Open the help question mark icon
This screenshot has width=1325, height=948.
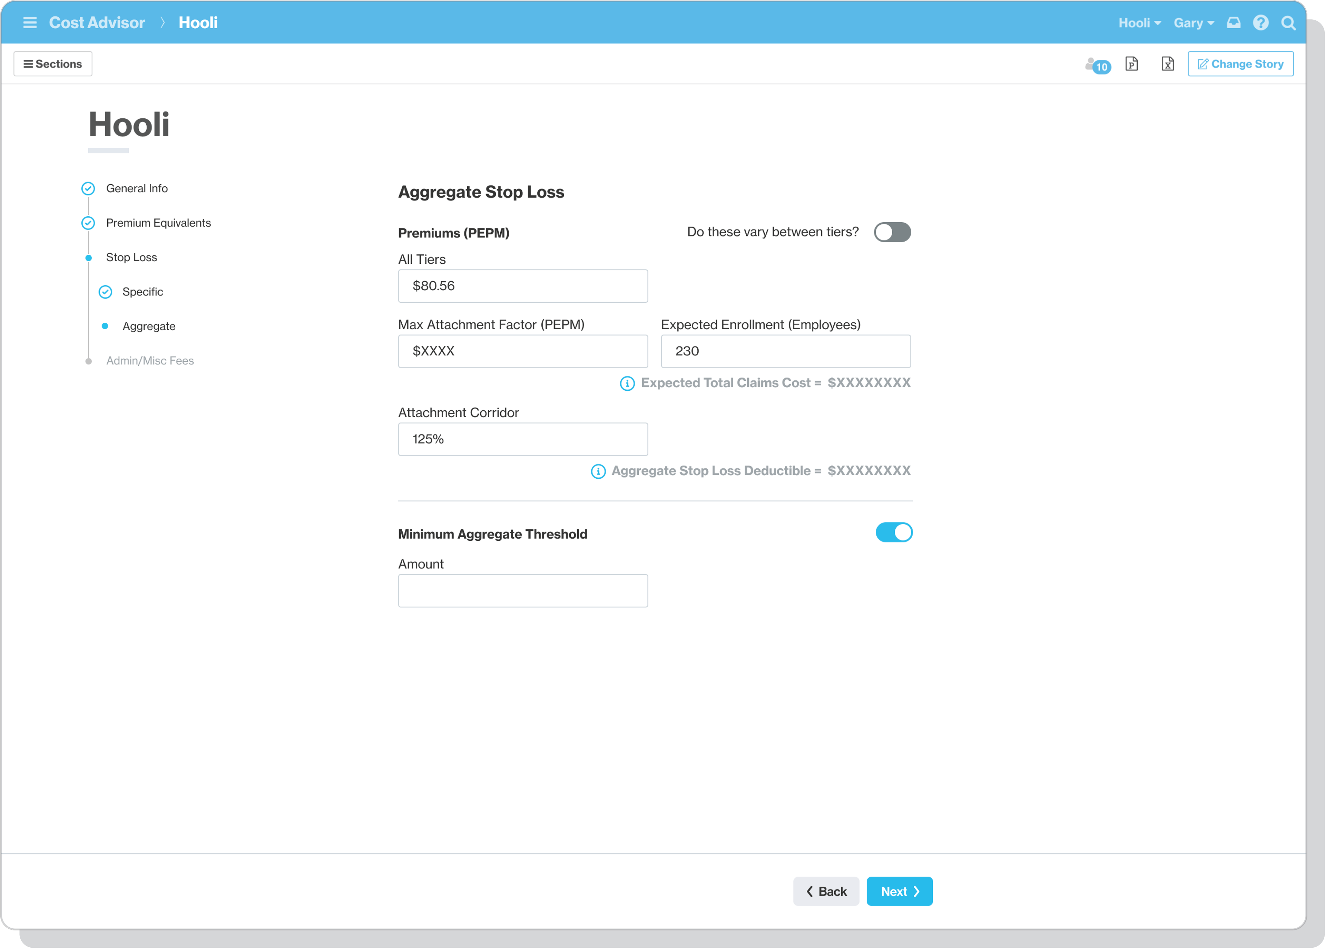click(1261, 23)
